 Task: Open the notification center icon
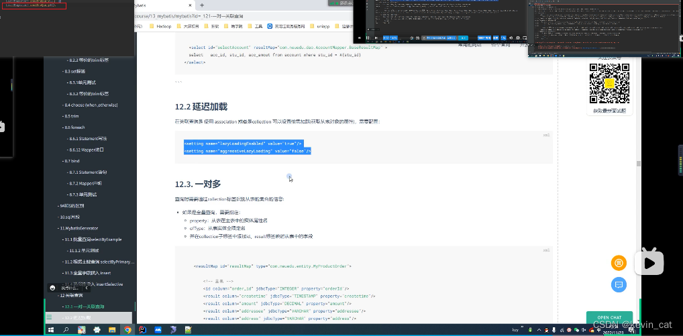(631, 331)
